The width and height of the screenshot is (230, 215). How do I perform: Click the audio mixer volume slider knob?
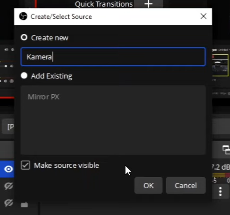point(6,66)
